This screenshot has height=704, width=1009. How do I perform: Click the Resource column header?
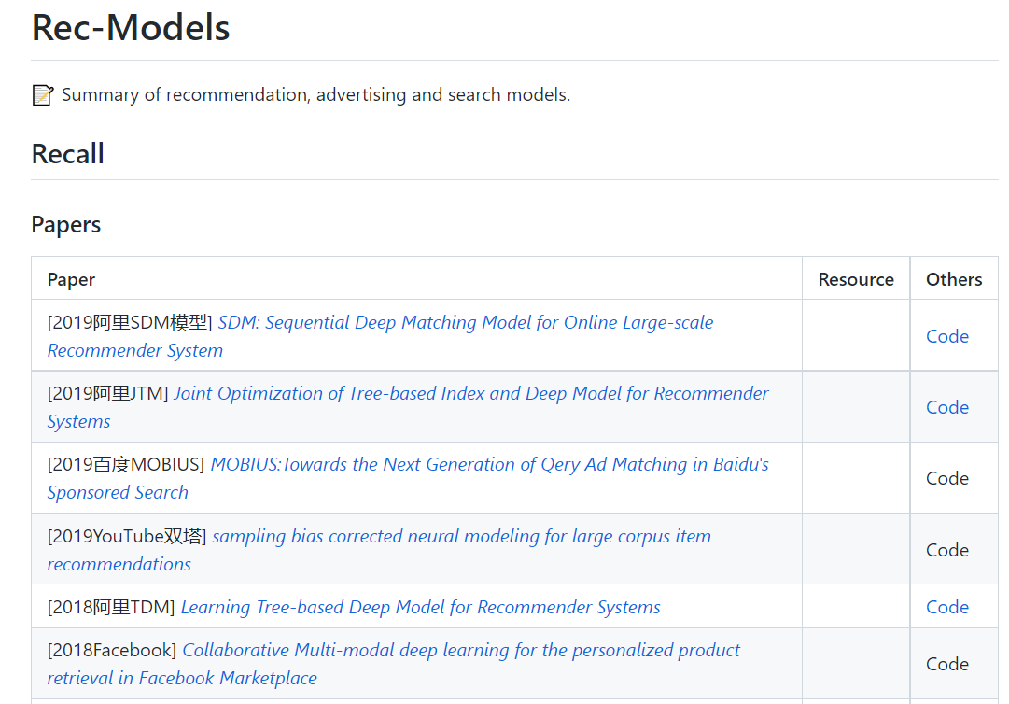click(x=856, y=279)
